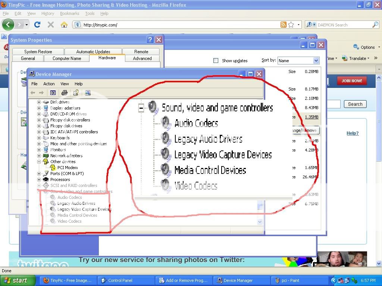The width and height of the screenshot is (382, 286).
Task: Open the Sort by Name dropdown
Action: (316, 61)
